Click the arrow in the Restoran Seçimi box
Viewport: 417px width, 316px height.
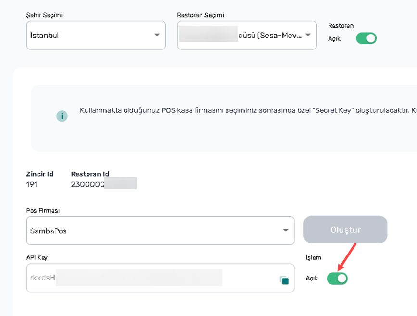pos(308,35)
